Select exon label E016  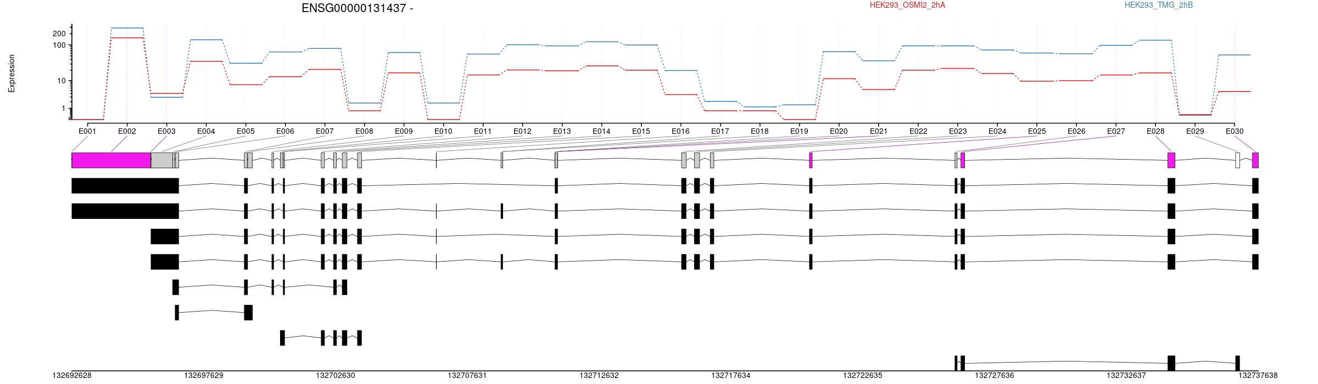(x=680, y=131)
